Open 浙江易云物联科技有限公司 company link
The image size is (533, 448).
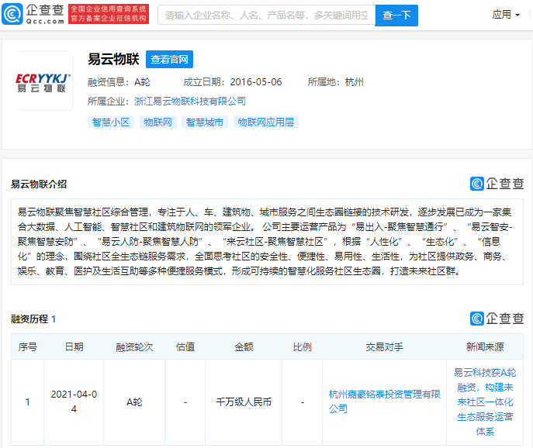pos(189,102)
